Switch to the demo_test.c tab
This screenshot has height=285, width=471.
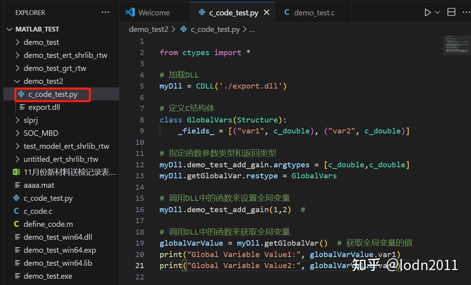click(x=313, y=12)
